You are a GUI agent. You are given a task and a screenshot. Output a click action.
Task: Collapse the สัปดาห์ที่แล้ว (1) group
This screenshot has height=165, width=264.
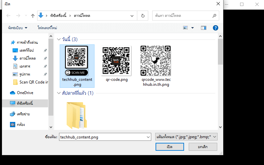(x=59, y=93)
